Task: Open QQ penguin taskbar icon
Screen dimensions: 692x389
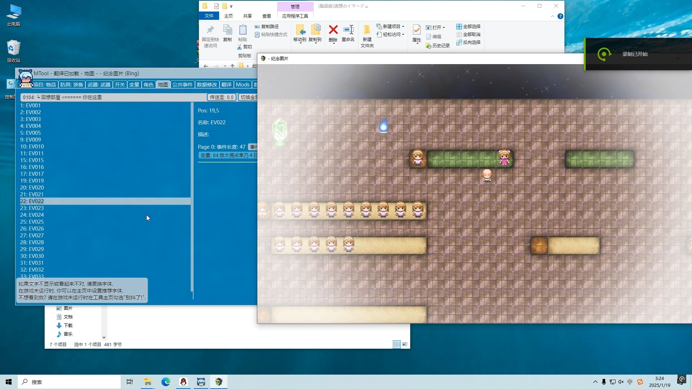Action: tap(183, 382)
